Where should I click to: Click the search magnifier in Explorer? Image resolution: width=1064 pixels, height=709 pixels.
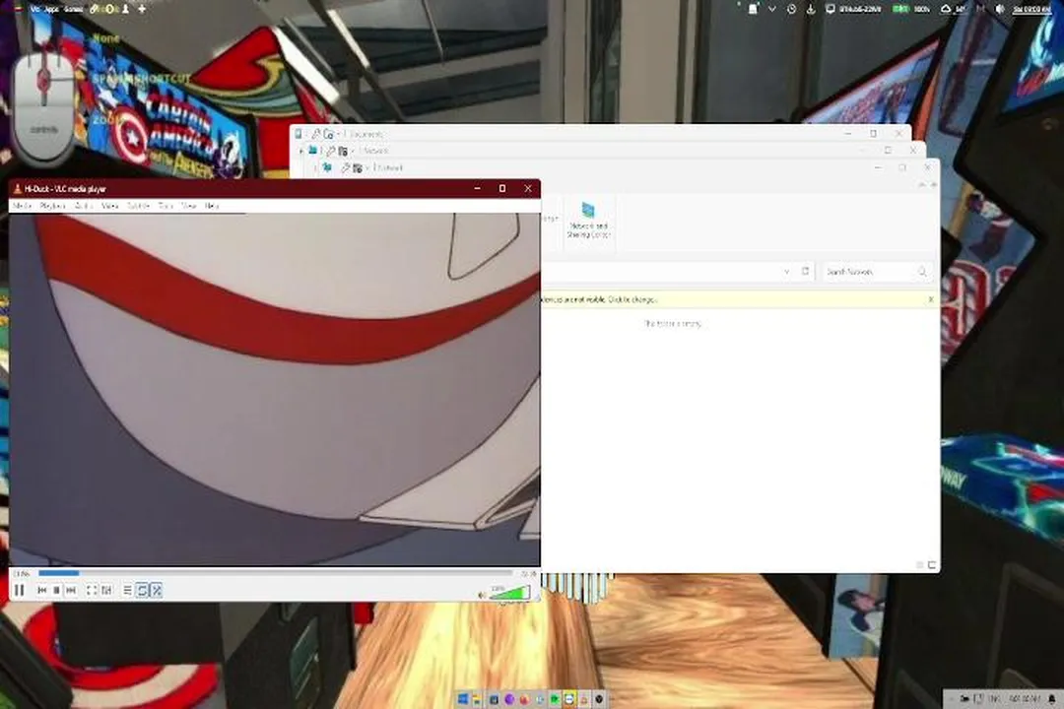tap(922, 272)
